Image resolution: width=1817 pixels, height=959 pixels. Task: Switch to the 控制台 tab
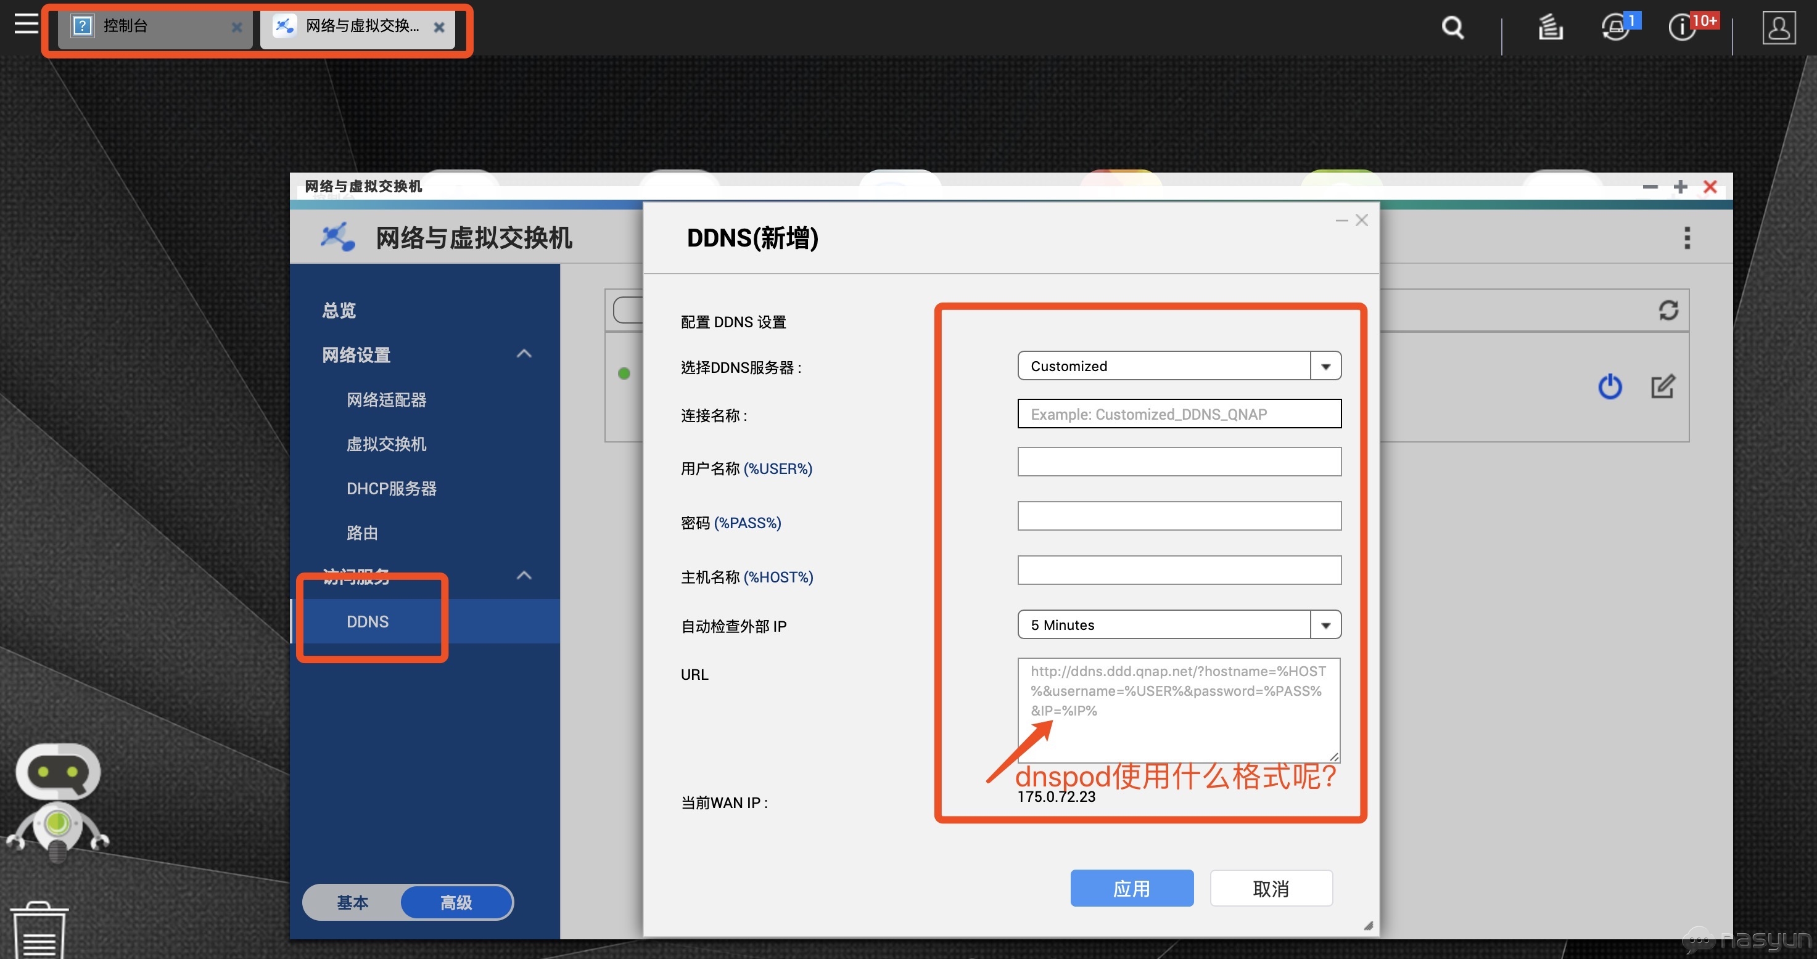(x=155, y=27)
